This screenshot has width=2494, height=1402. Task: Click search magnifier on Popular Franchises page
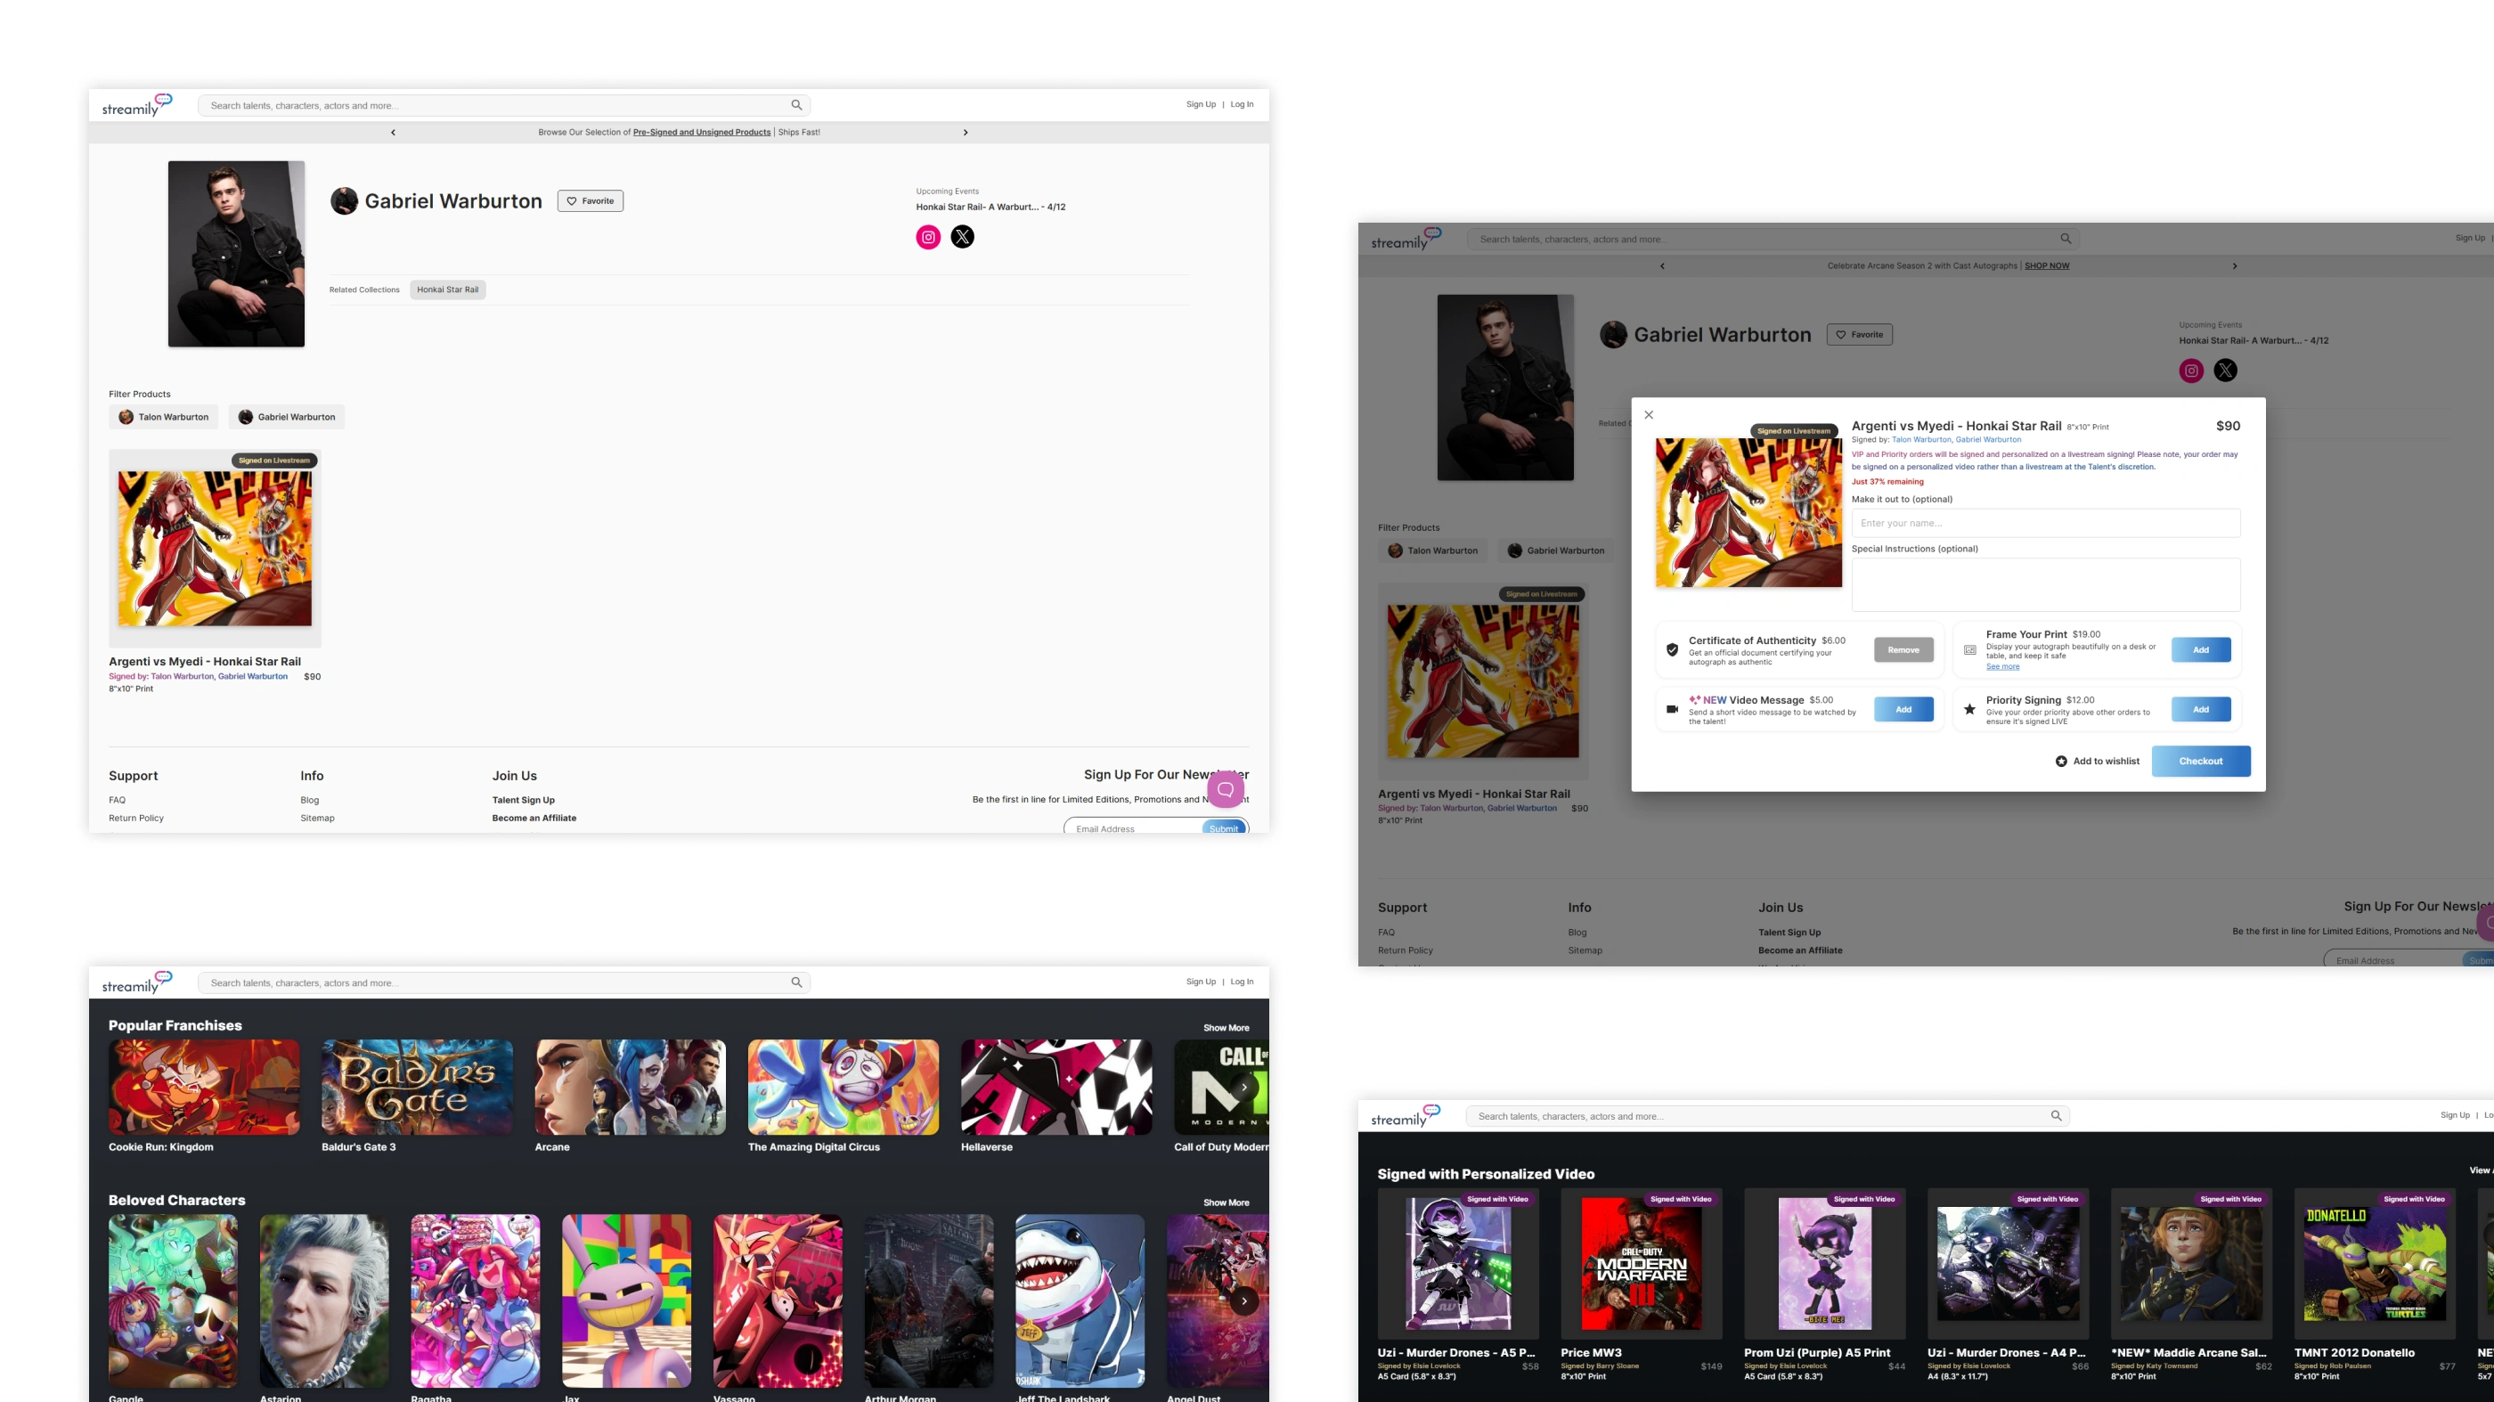(x=795, y=982)
